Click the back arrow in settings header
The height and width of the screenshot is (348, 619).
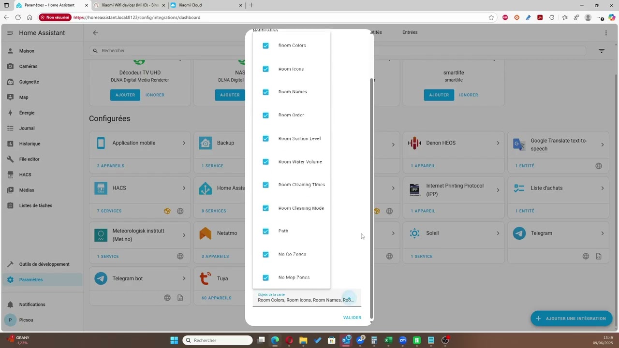(x=95, y=33)
